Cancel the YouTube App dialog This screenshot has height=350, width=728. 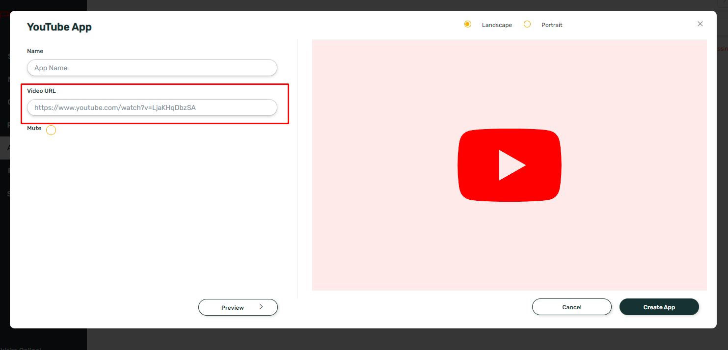point(572,307)
